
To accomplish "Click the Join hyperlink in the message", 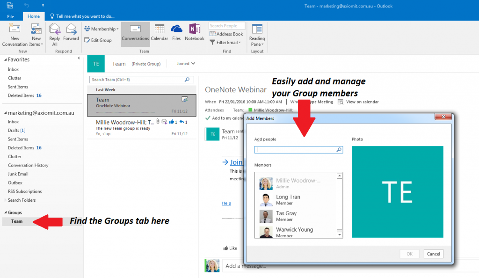I will point(235,162).
